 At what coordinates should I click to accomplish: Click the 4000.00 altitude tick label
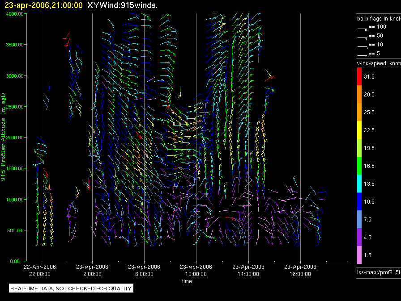(15, 14)
